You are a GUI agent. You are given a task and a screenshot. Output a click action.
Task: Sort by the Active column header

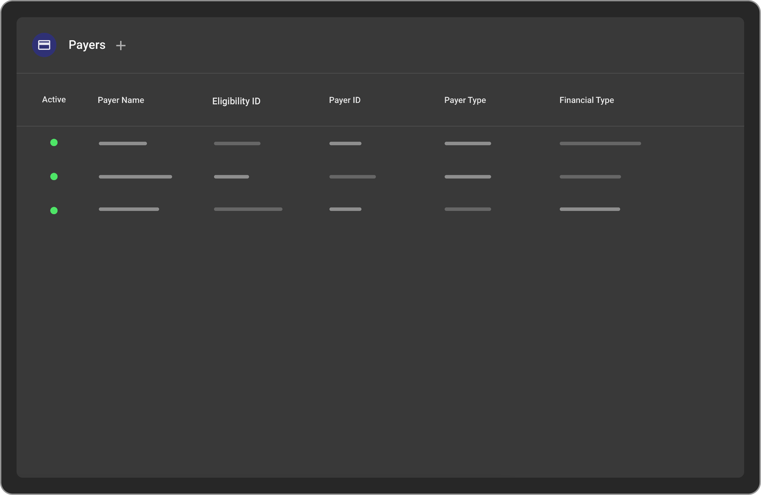coord(54,100)
